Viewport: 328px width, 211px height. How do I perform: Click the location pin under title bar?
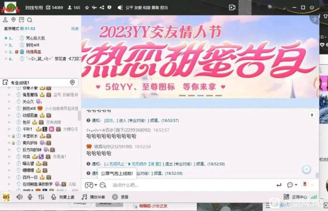[x=13, y=20]
